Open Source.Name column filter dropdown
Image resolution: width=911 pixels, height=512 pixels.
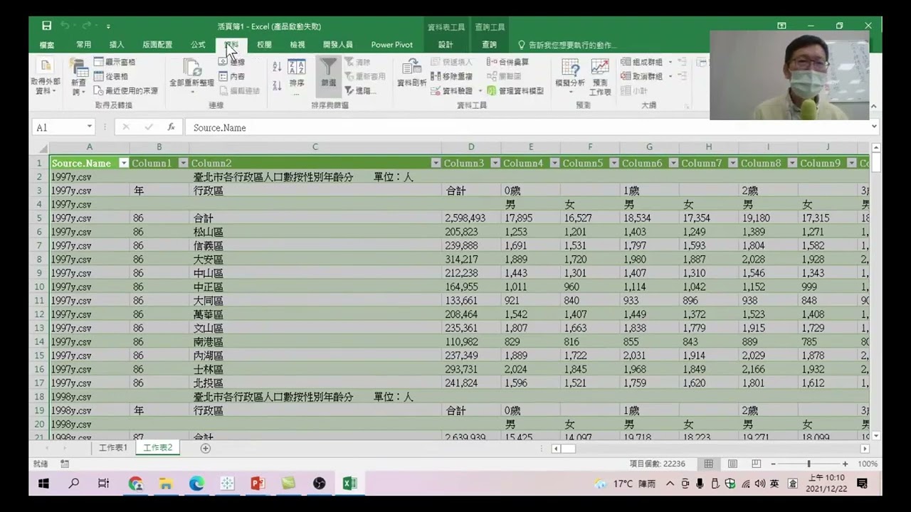pyautogui.click(x=124, y=164)
